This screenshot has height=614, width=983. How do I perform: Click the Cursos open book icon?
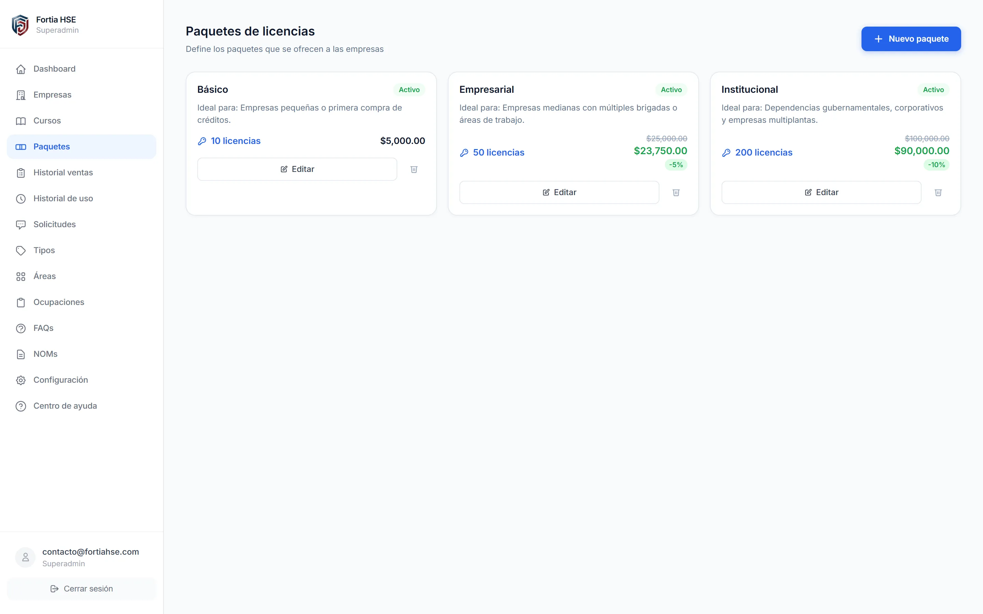point(21,121)
